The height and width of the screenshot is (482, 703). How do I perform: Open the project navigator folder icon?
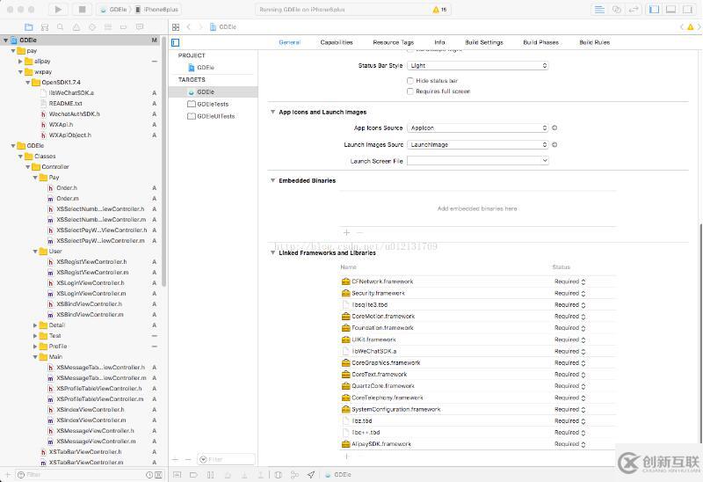[29, 27]
